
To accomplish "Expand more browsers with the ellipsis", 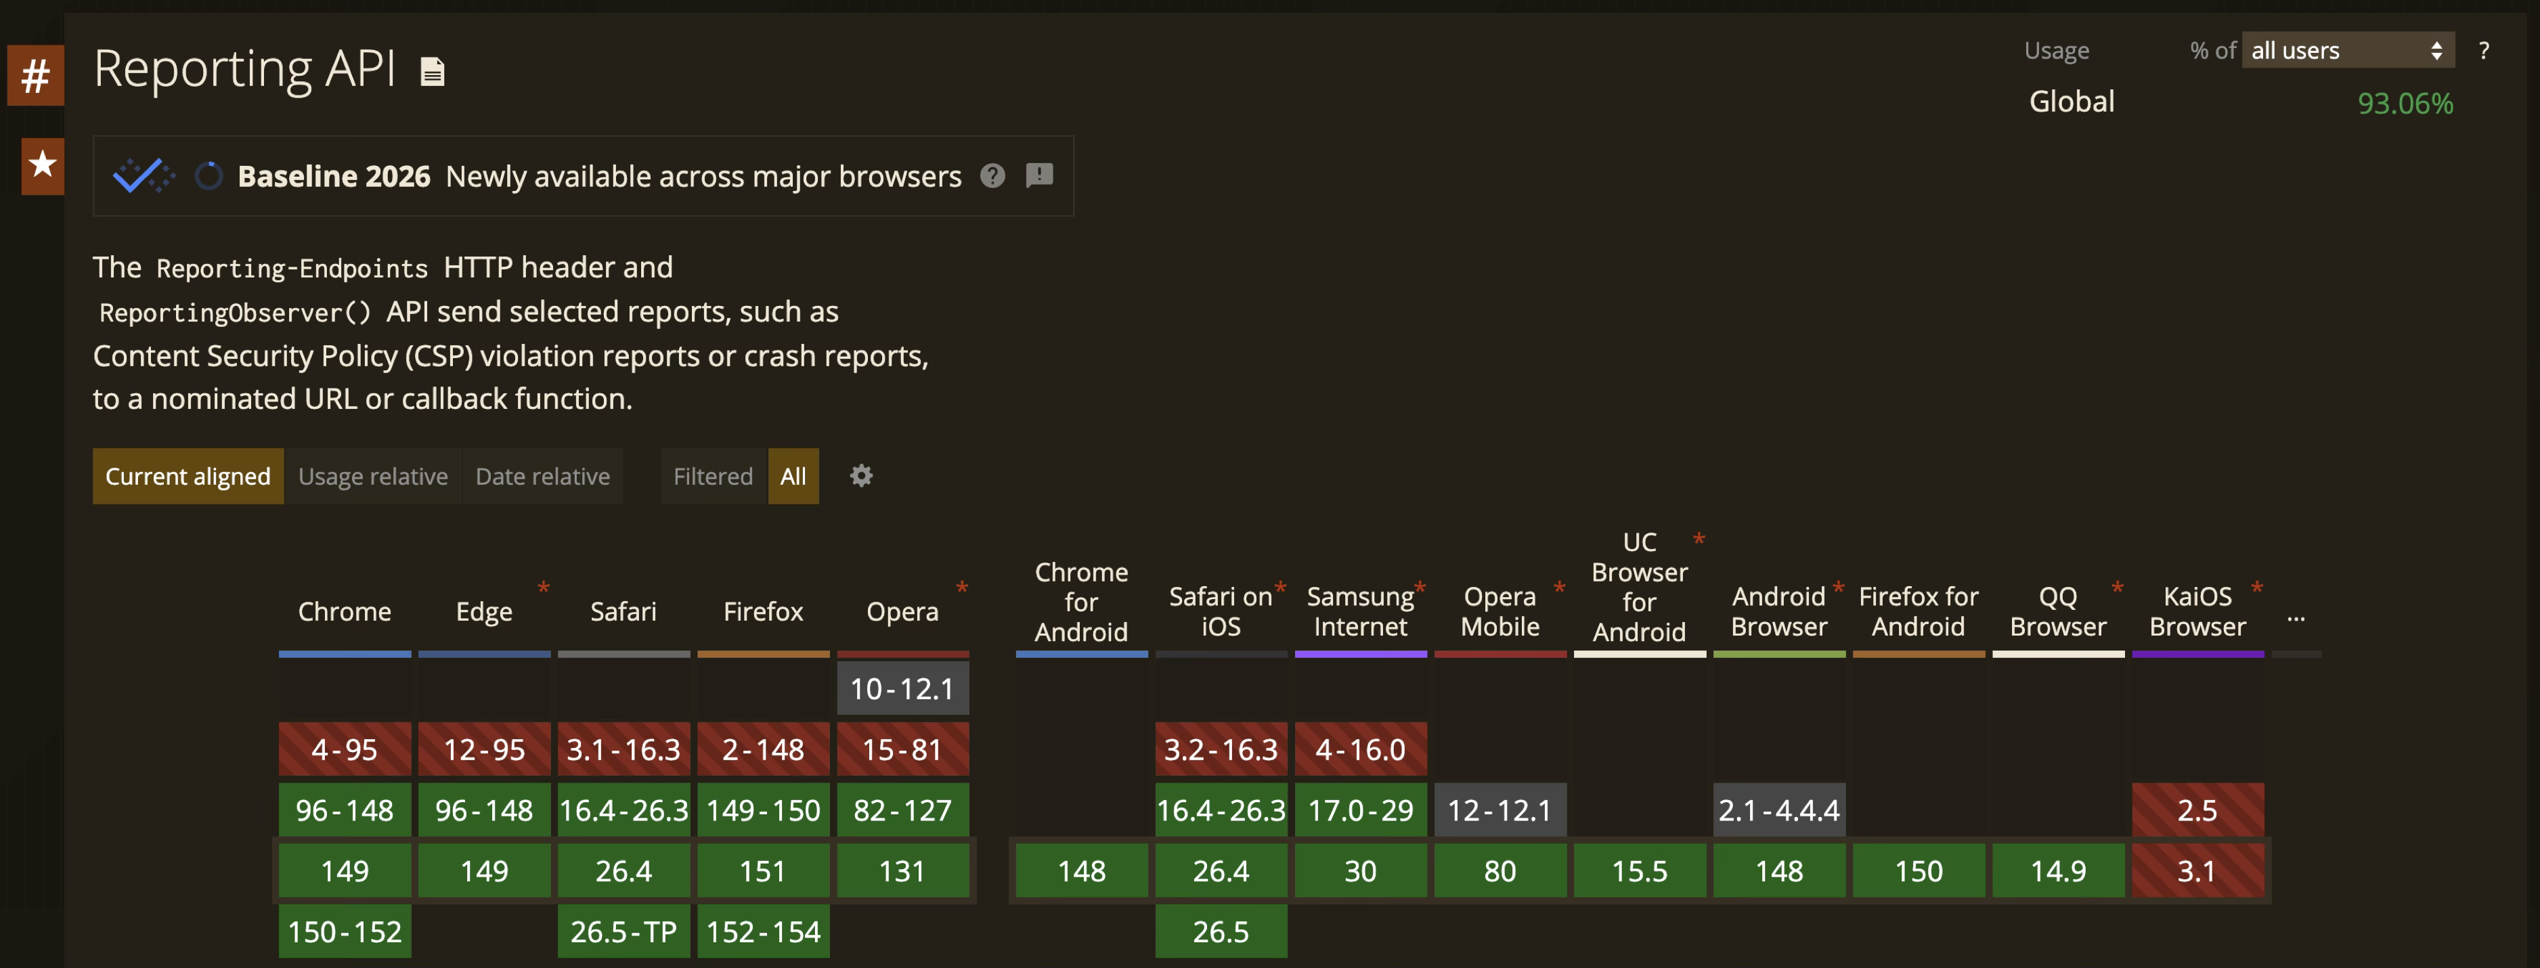I will pyautogui.click(x=2296, y=618).
